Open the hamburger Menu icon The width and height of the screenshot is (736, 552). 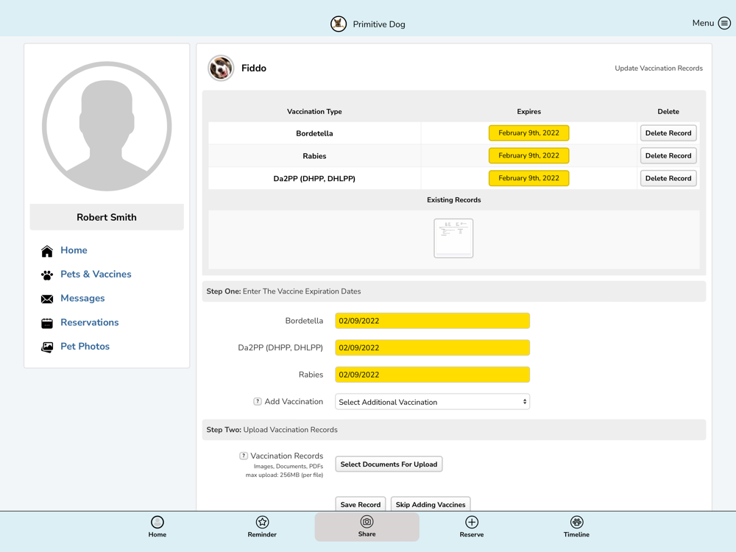point(724,23)
